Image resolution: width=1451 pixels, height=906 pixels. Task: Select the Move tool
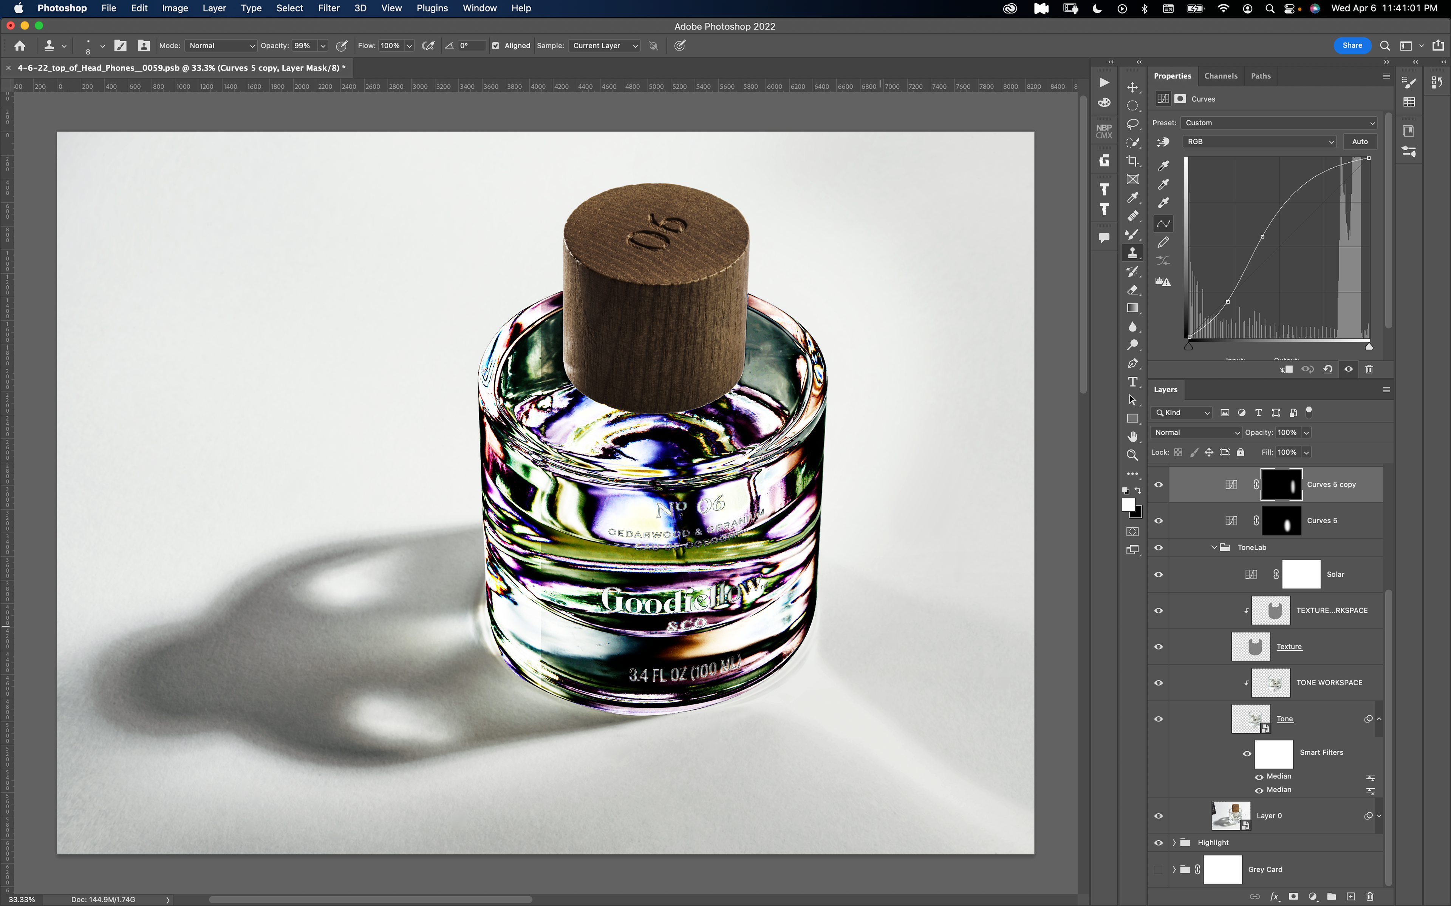(x=1132, y=88)
